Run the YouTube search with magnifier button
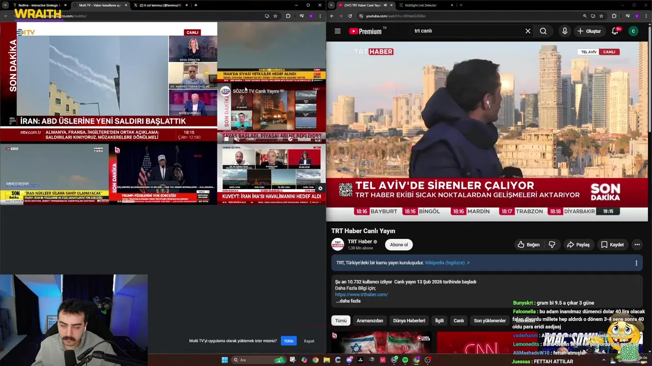 [543, 31]
